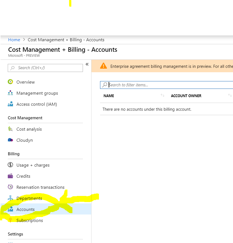Click the 'Settings' section heading
The width and height of the screenshot is (233, 243).
click(x=15, y=234)
